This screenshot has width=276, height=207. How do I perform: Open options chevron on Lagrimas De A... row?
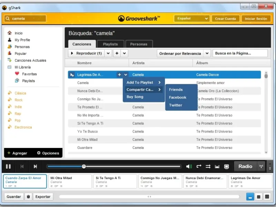pos(126,75)
